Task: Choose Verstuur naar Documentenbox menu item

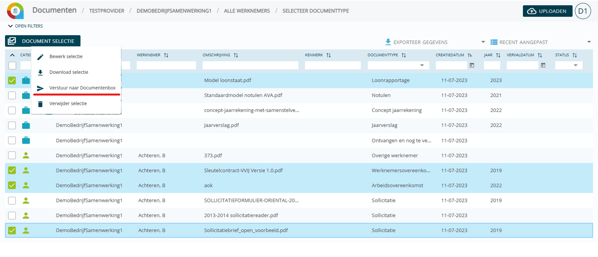Action: [x=82, y=88]
